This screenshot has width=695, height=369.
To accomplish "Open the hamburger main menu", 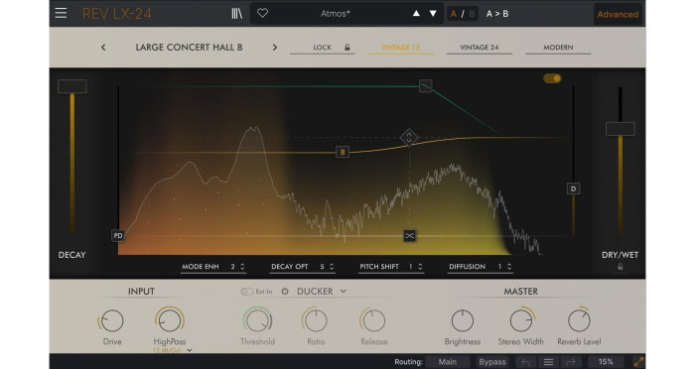I will coord(61,13).
